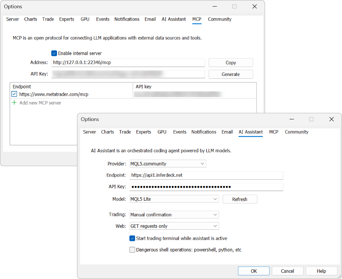Close the front Options window

(332, 119)
